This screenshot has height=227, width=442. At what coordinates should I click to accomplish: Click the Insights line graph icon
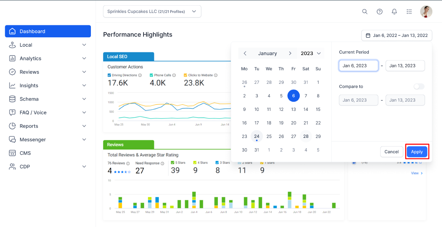tap(12, 85)
